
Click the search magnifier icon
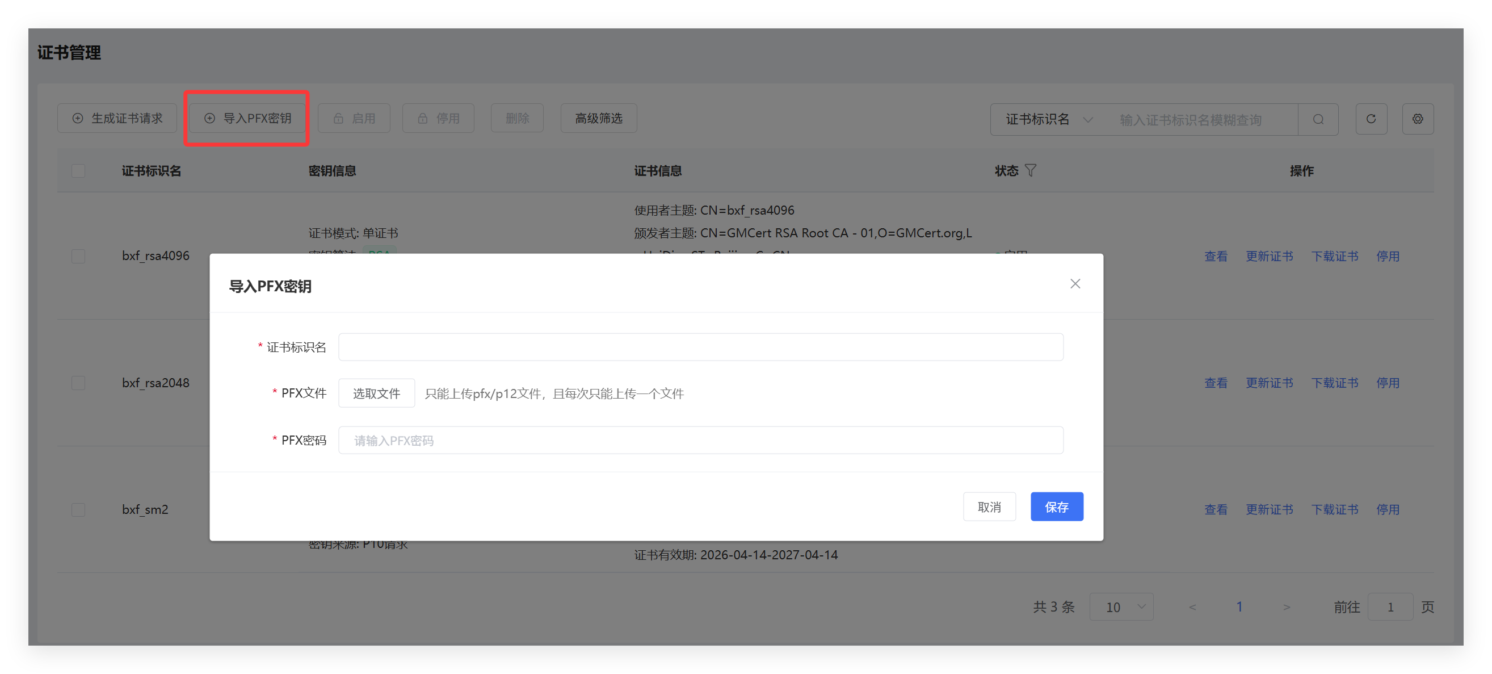[1318, 119]
